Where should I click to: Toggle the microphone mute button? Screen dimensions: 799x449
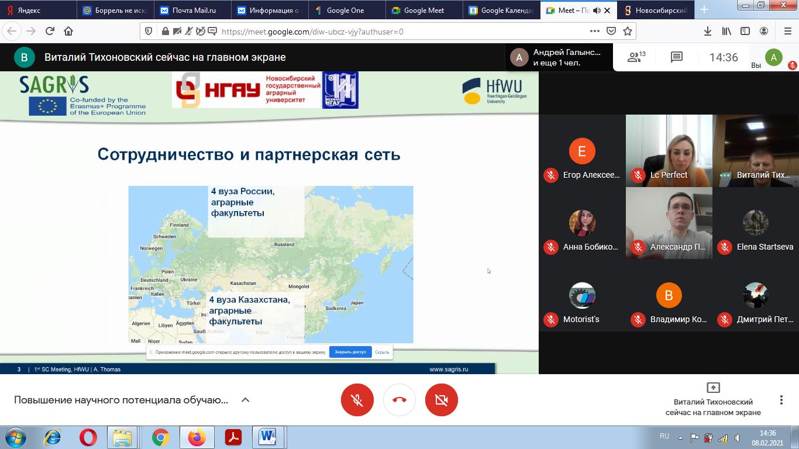357,400
